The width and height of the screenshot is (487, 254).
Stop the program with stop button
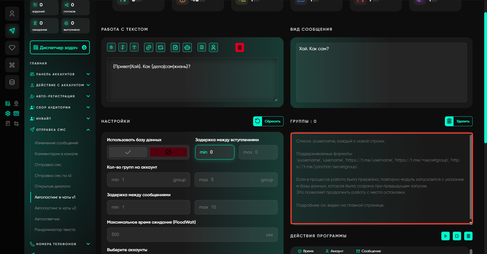pos(457,236)
